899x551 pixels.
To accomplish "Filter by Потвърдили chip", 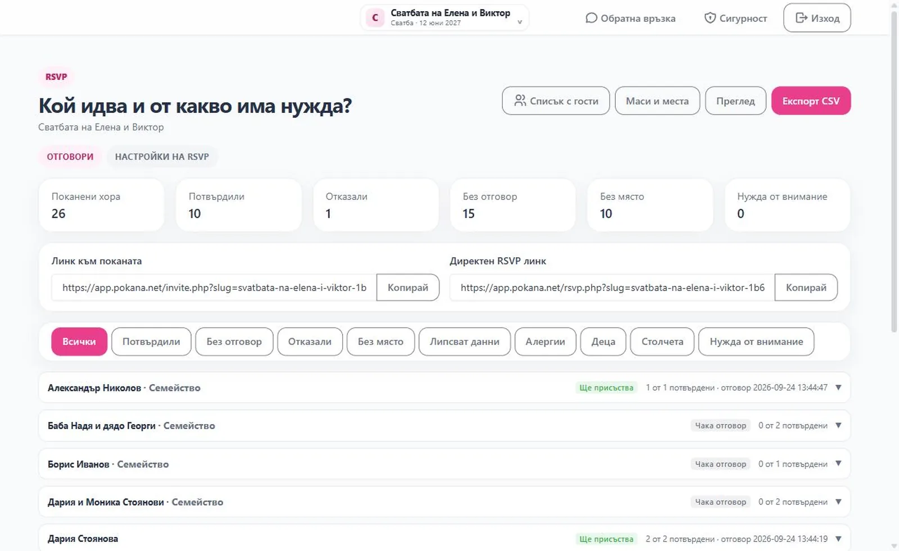I will [x=151, y=341].
